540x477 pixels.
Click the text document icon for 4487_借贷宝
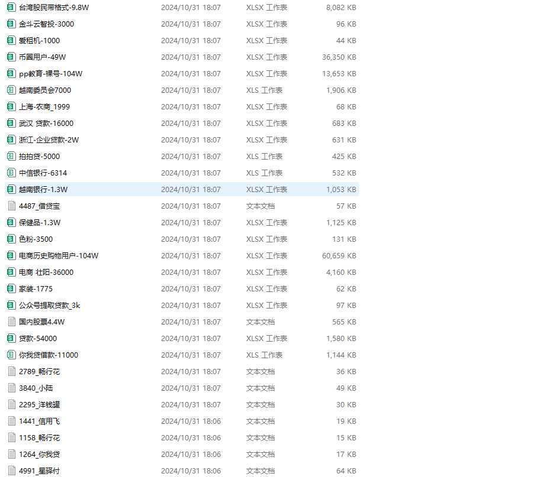pyautogui.click(x=12, y=206)
